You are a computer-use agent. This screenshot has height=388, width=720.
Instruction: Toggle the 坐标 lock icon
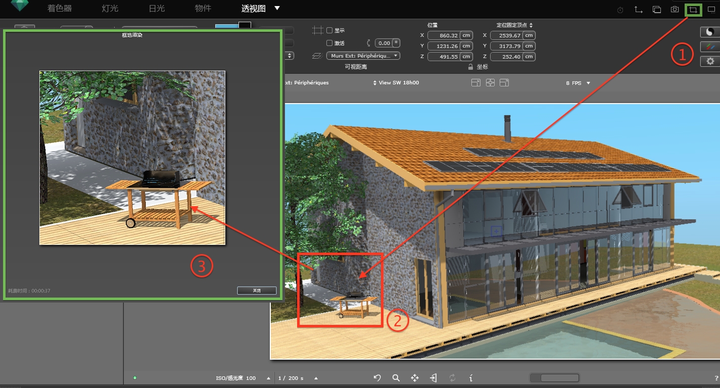470,67
